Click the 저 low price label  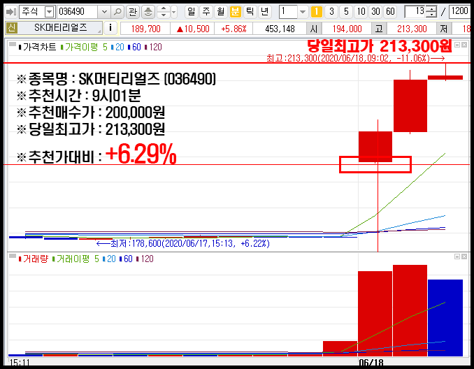(x=443, y=29)
